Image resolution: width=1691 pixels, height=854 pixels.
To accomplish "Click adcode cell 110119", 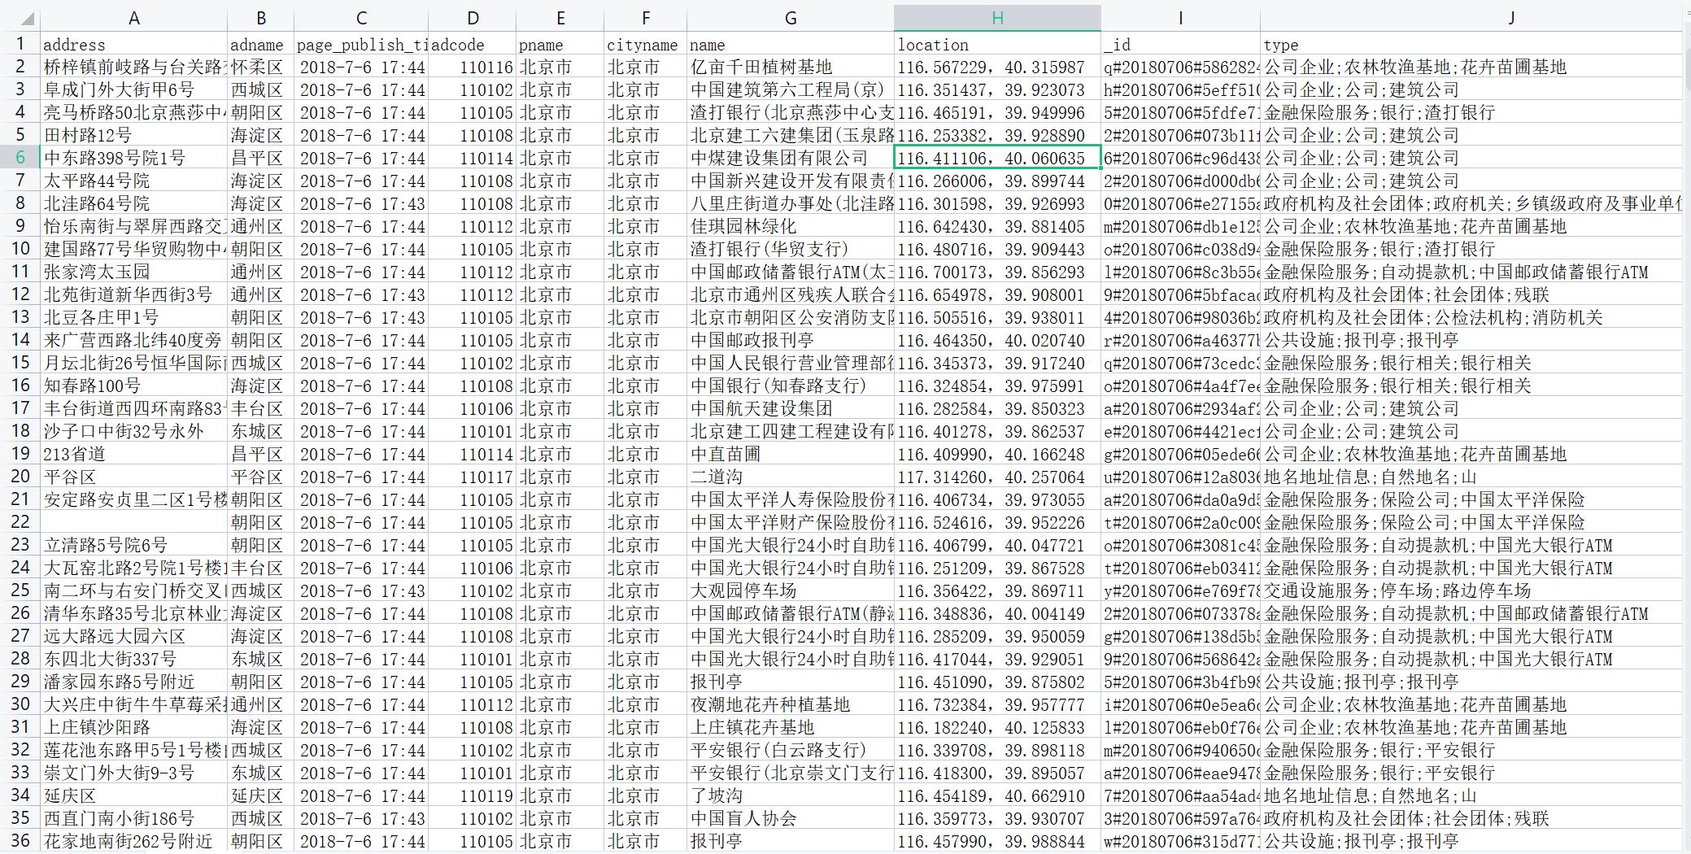I will tap(472, 795).
